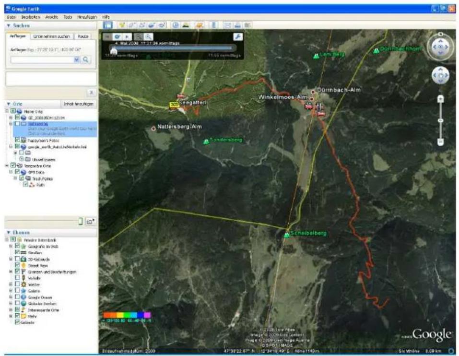
Task: Enable the 3D-Gebäude layer checkbox
Action: 17,259
